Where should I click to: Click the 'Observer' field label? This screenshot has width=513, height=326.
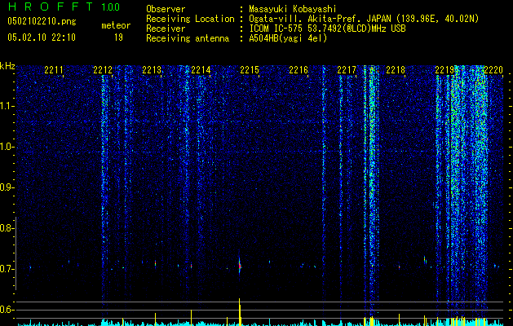point(166,9)
